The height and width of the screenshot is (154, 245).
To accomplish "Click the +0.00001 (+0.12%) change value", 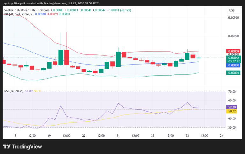I will click(x=119, y=10).
